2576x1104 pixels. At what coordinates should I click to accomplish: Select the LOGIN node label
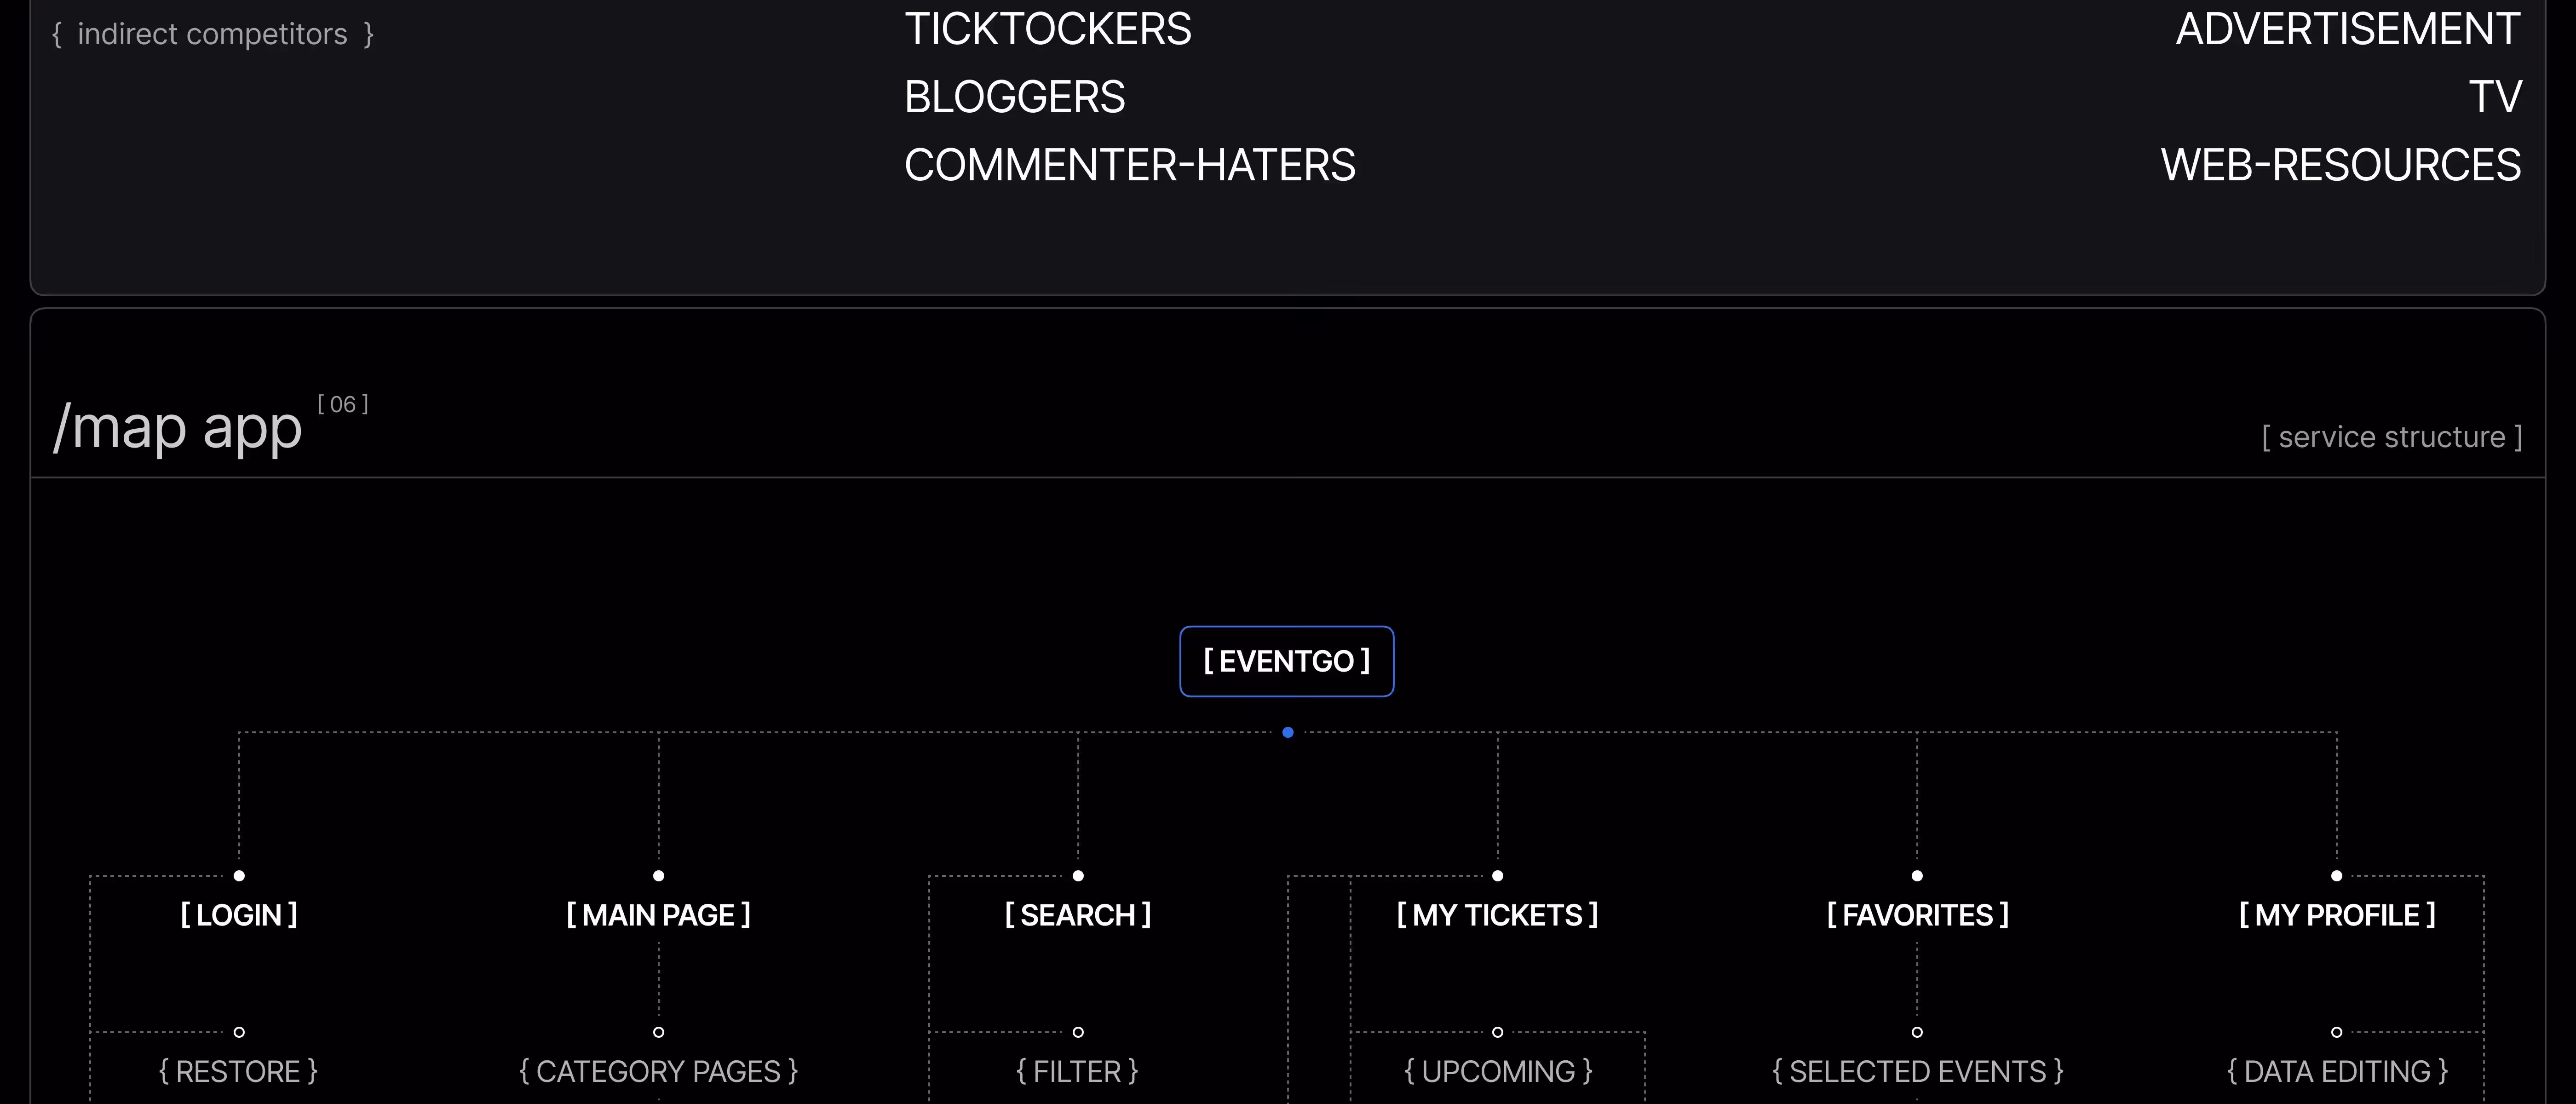(x=239, y=915)
